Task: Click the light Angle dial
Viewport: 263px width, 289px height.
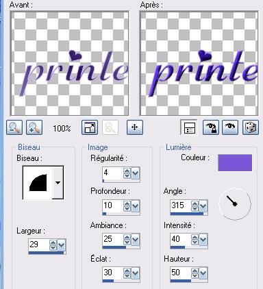Action: [x=235, y=204]
